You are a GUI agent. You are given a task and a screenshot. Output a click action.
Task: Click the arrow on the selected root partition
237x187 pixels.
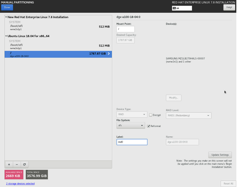tap(109, 54)
